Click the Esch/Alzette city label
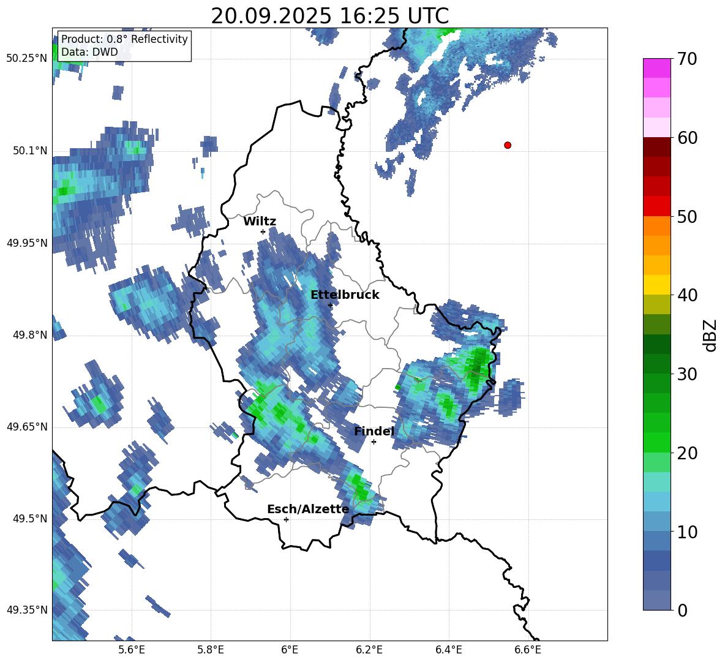The height and width of the screenshot is (662, 725). click(308, 510)
